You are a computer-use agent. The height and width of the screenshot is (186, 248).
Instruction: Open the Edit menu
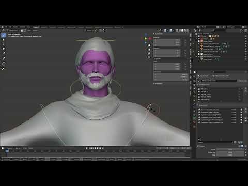(x=10, y=27)
